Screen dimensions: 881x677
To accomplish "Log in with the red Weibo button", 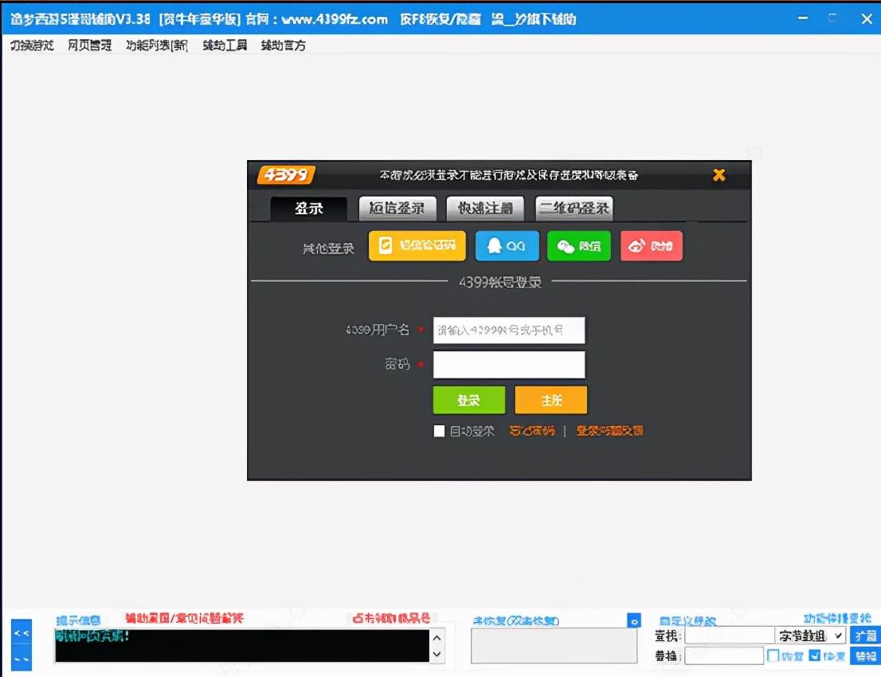I will [652, 246].
